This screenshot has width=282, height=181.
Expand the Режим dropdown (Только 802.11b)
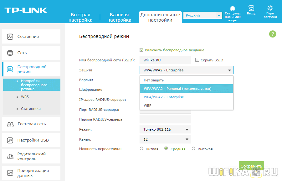(165, 129)
